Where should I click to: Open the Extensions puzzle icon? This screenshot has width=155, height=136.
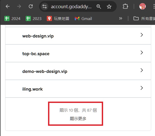125,6
